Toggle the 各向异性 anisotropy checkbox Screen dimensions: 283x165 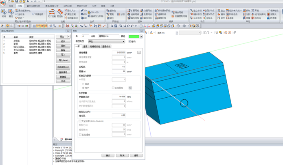tap(113, 88)
